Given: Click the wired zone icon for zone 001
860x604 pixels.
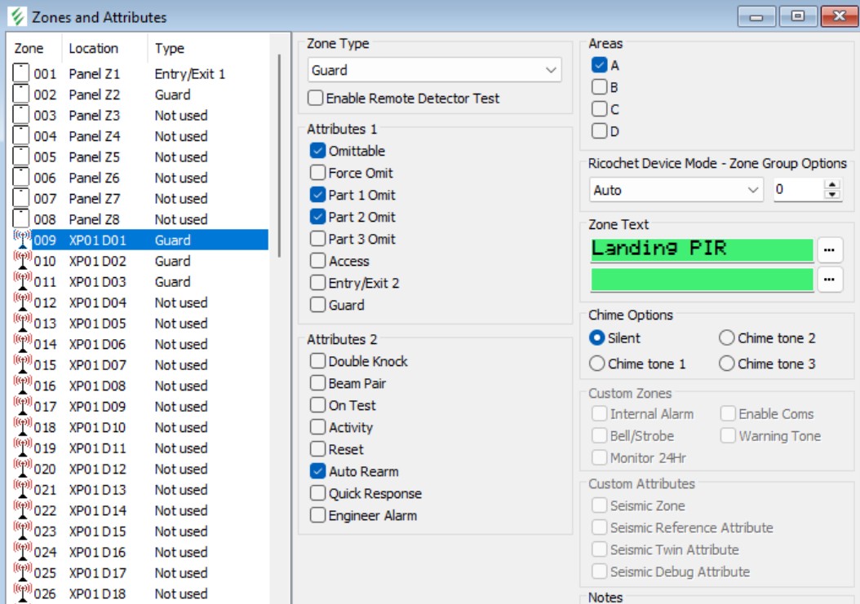Looking at the screenshot, I should click(x=22, y=73).
